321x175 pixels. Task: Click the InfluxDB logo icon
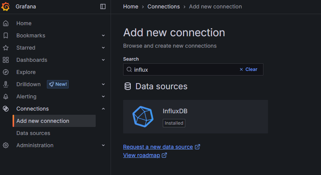[x=143, y=117]
